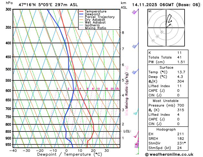Click the Parcel Trajectory legend entry
The width and height of the screenshot is (203, 157).
coord(97,17)
